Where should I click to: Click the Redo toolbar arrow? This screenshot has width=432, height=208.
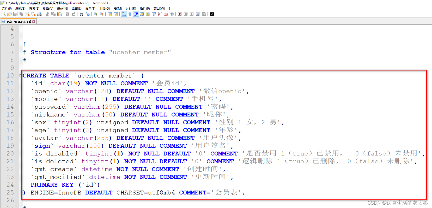(x=74, y=14)
